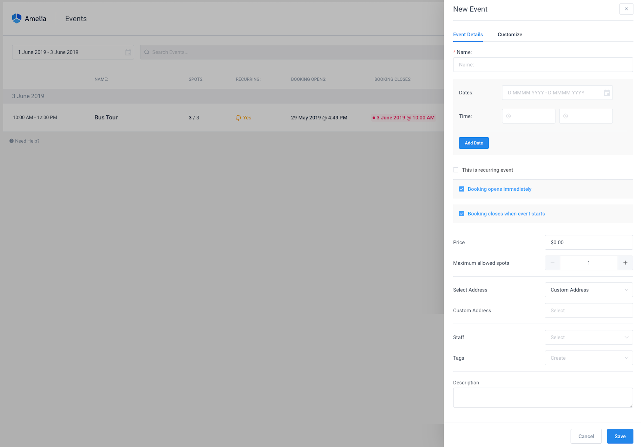The width and height of the screenshot is (641, 447).
Task: Enable the This is recurring event checkbox
Action: pyautogui.click(x=455, y=170)
